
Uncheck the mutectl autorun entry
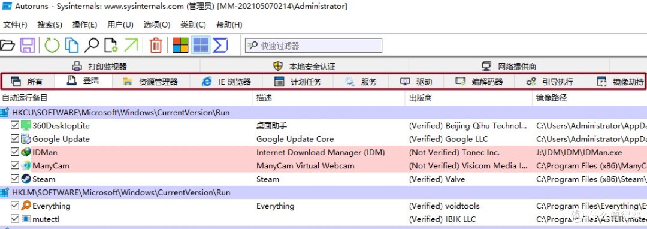coord(15,219)
